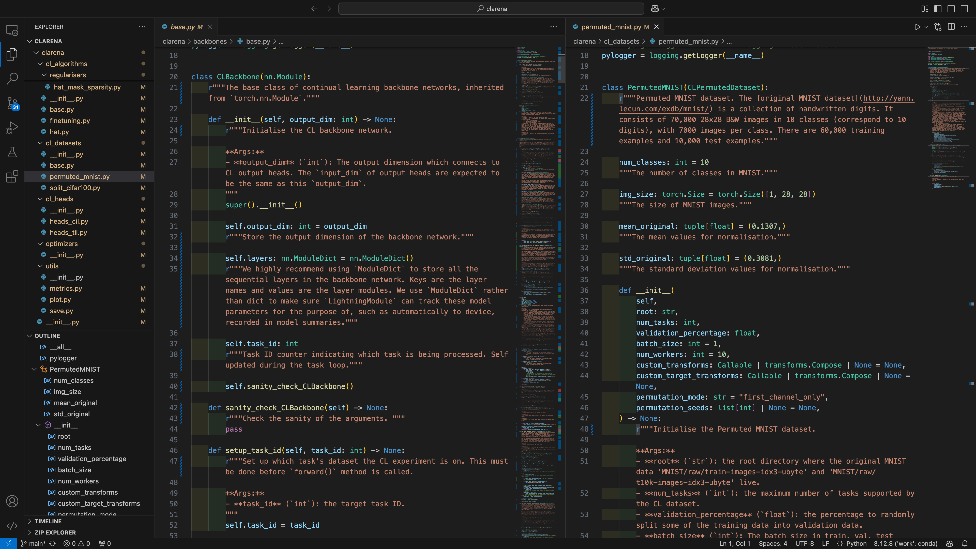976x549 pixels.
Task: Open the Run and Debug view
Action: coord(12,128)
